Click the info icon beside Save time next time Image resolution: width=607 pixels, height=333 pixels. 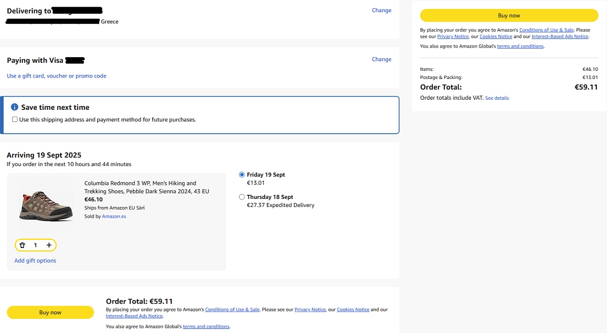15,107
